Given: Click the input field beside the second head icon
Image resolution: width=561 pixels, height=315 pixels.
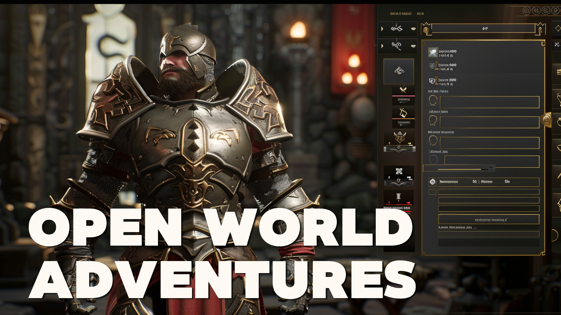Looking at the screenshot, I should [x=489, y=122].
